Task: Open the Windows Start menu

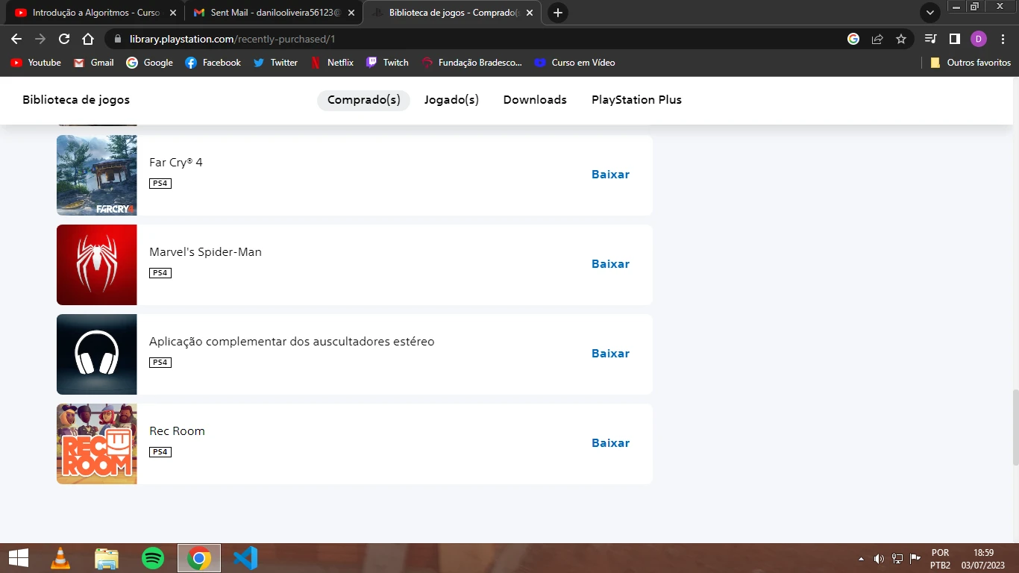Action: click(x=18, y=558)
